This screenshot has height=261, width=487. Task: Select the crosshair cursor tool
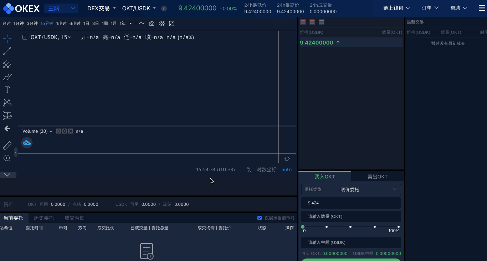(7, 38)
